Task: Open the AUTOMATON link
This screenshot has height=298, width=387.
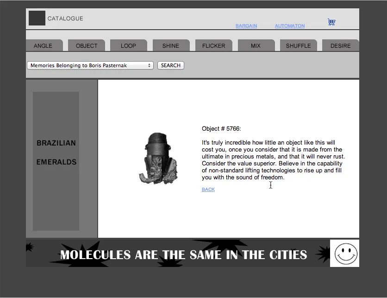Action: [290, 26]
